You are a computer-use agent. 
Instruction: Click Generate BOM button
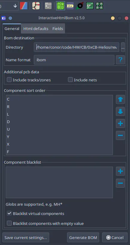point(83,237)
